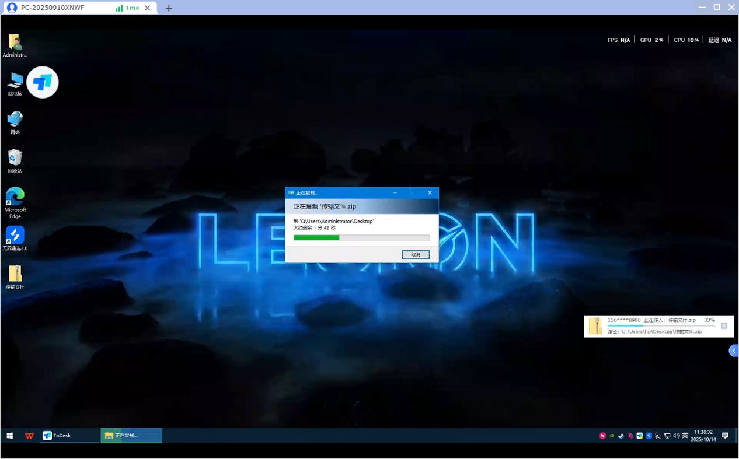Open the 此电脑 desktop icon
739x459 pixels.
click(x=15, y=82)
